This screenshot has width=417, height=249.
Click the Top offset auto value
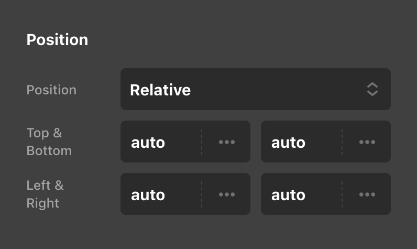click(x=148, y=142)
